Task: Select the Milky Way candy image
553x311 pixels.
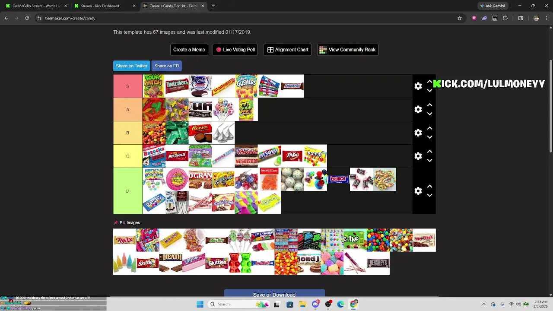Action: click(217, 240)
